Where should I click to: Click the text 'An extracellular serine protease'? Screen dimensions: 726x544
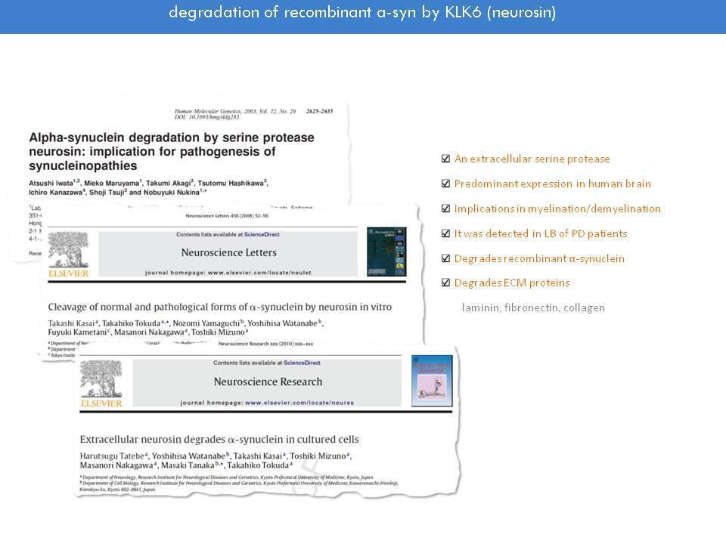[532, 159]
